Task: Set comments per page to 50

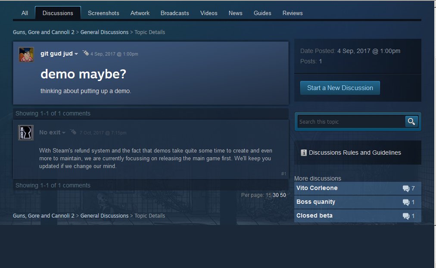Action: [283, 195]
